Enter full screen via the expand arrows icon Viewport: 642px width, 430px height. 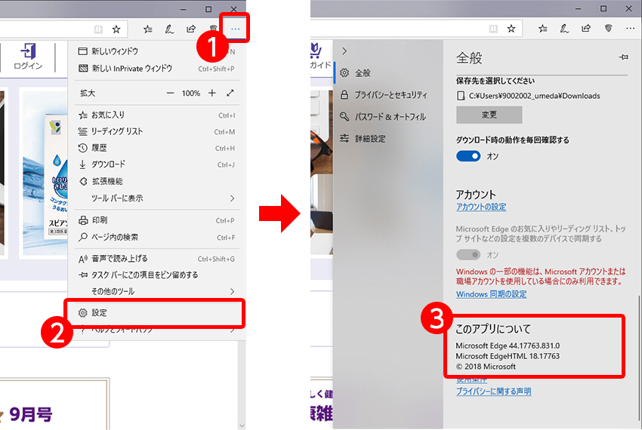[230, 94]
